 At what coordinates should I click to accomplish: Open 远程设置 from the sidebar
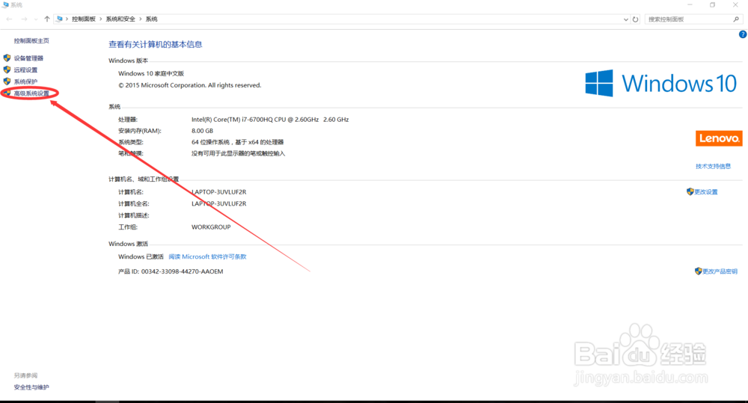tap(25, 70)
